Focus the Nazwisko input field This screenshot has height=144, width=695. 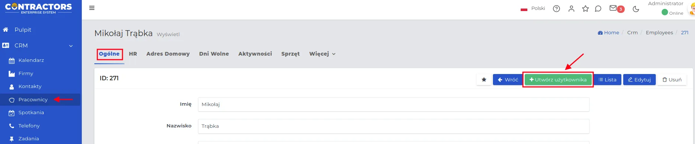pos(393,126)
